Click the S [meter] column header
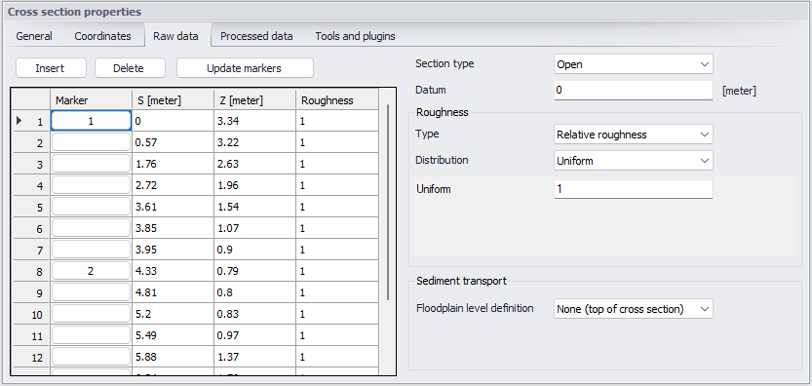Image resolution: width=812 pixels, height=386 pixels. click(173, 100)
